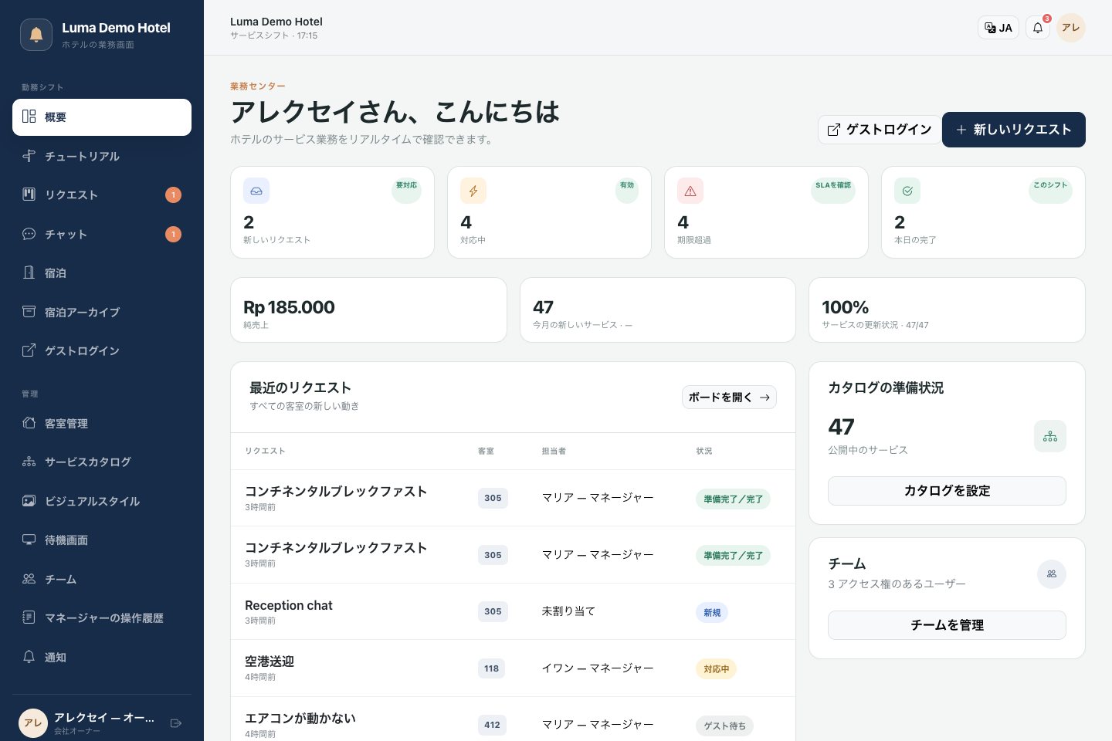Open チーム in the sidebar
This screenshot has height=741, width=1112.
tap(102, 579)
